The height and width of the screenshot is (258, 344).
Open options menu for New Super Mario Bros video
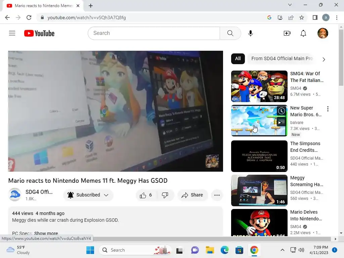click(328, 109)
